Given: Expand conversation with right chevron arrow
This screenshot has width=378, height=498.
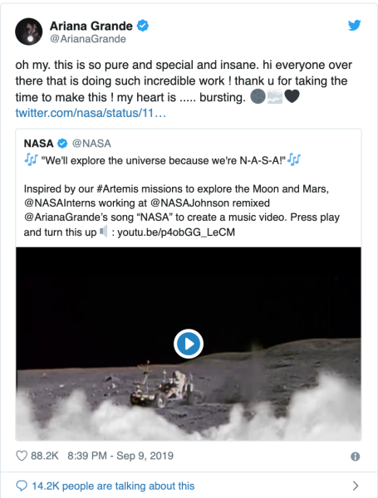Looking at the screenshot, I should click(356, 486).
